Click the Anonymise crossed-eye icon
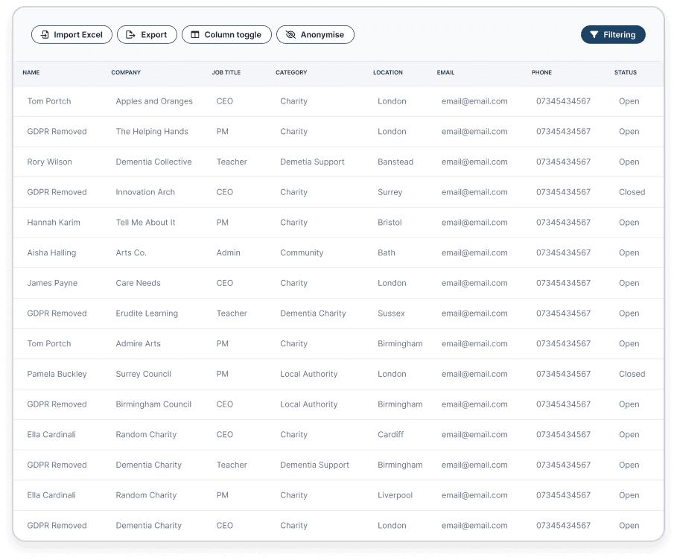Viewport: 677px width, 560px height. pos(290,34)
